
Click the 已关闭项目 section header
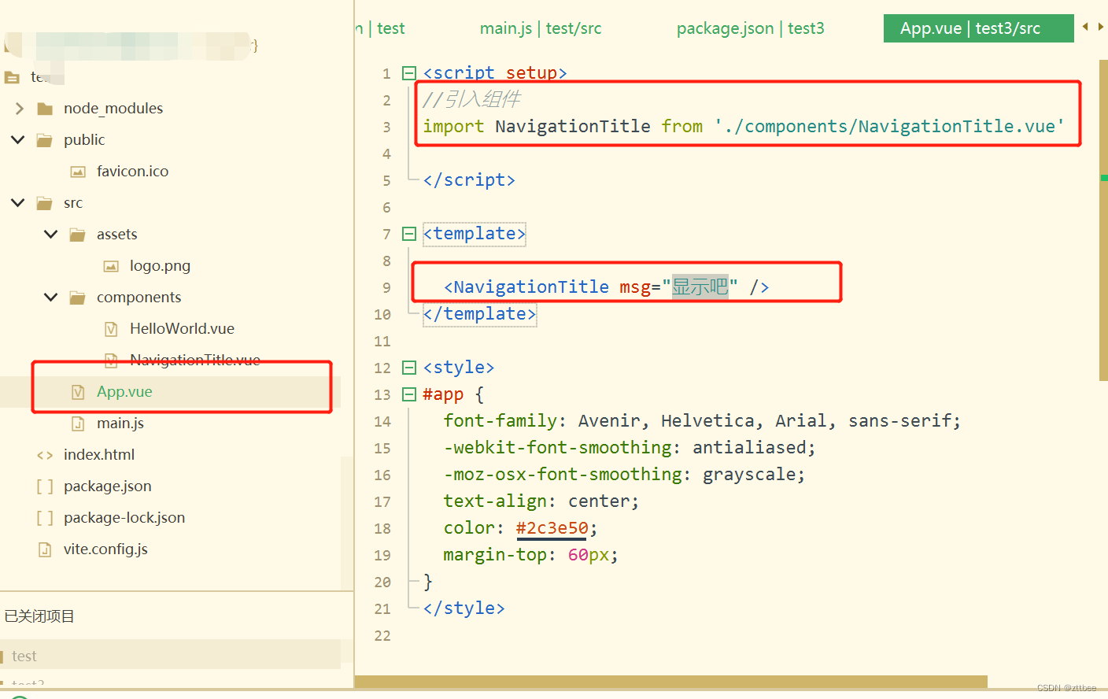click(x=39, y=616)
